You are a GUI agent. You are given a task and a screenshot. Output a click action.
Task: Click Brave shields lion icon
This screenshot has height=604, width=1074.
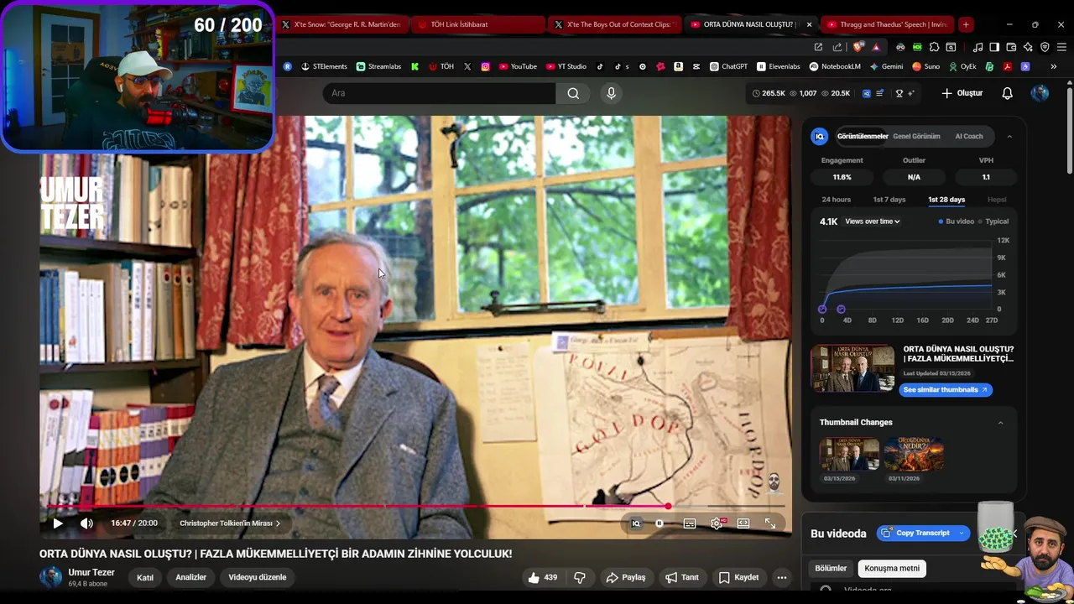pos(857,47)
